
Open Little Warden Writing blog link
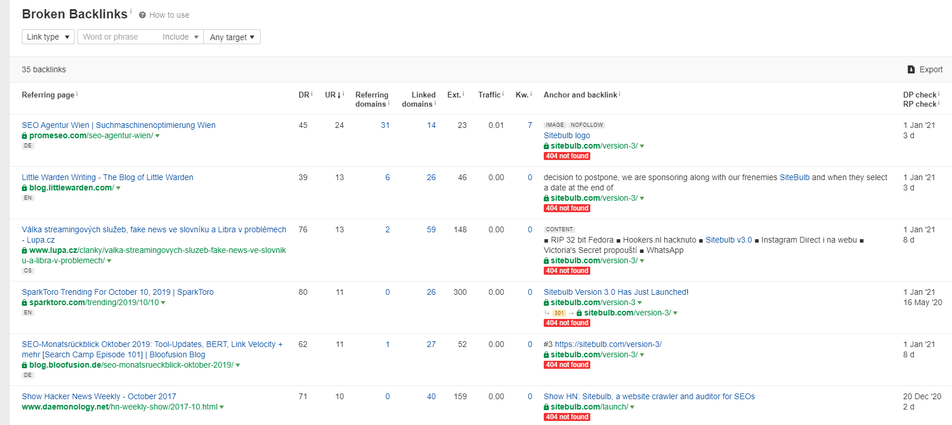(x=107, y=177)
